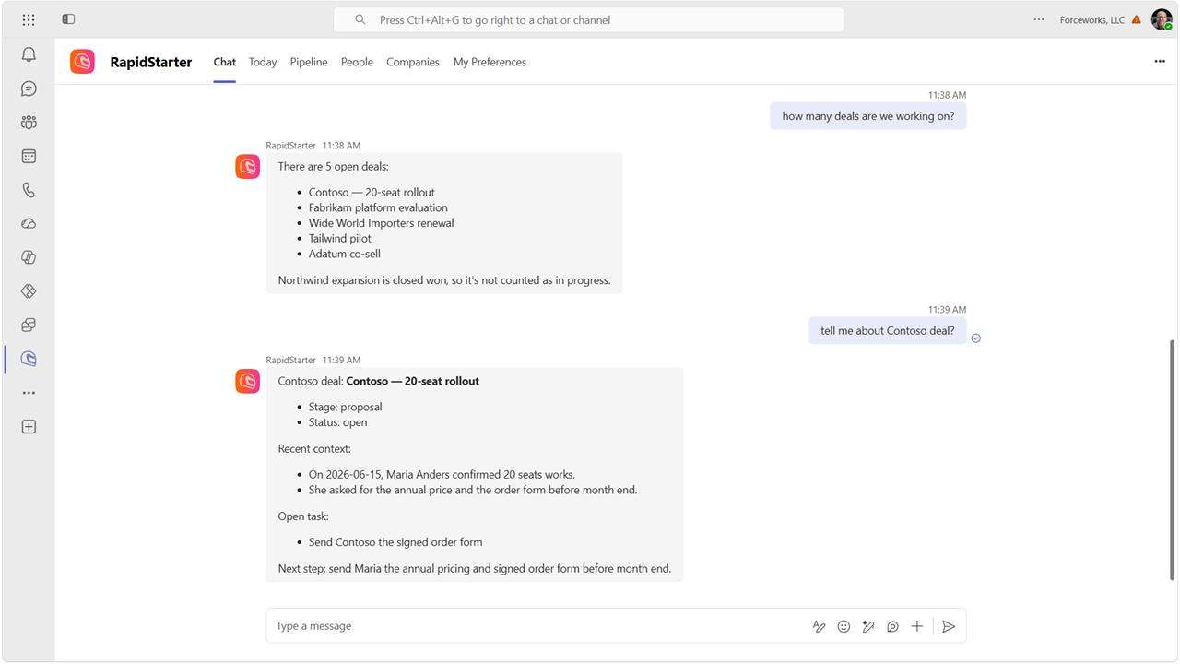Switch to the Pipeline tab
The height and width of the screenshot is (664, 1180).
[x=309, y=62]
